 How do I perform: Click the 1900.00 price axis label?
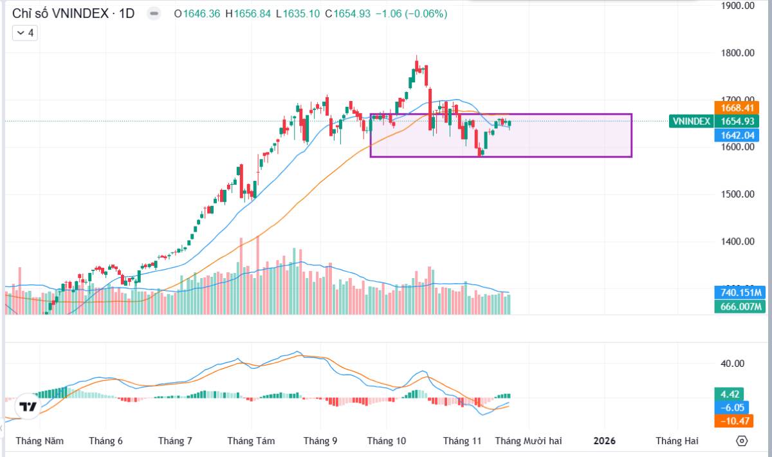[x=737, y=6]
